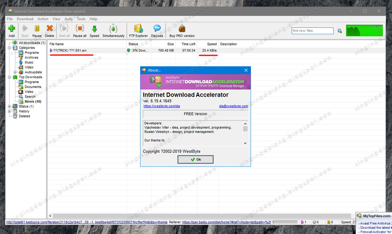The height and width of the screenshot is (234, 392).
Task: Open the View menu
Action: pyautogui.click(x=56, y=19)
